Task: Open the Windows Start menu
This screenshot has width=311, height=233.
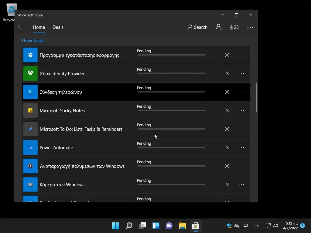Action: [115, 226]
